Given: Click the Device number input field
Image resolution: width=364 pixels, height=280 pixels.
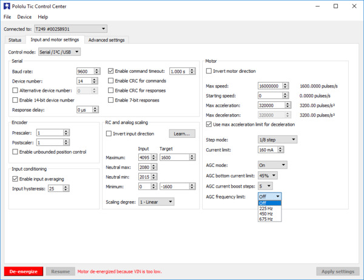Looking at the screenshot, I should coord(84,81).
